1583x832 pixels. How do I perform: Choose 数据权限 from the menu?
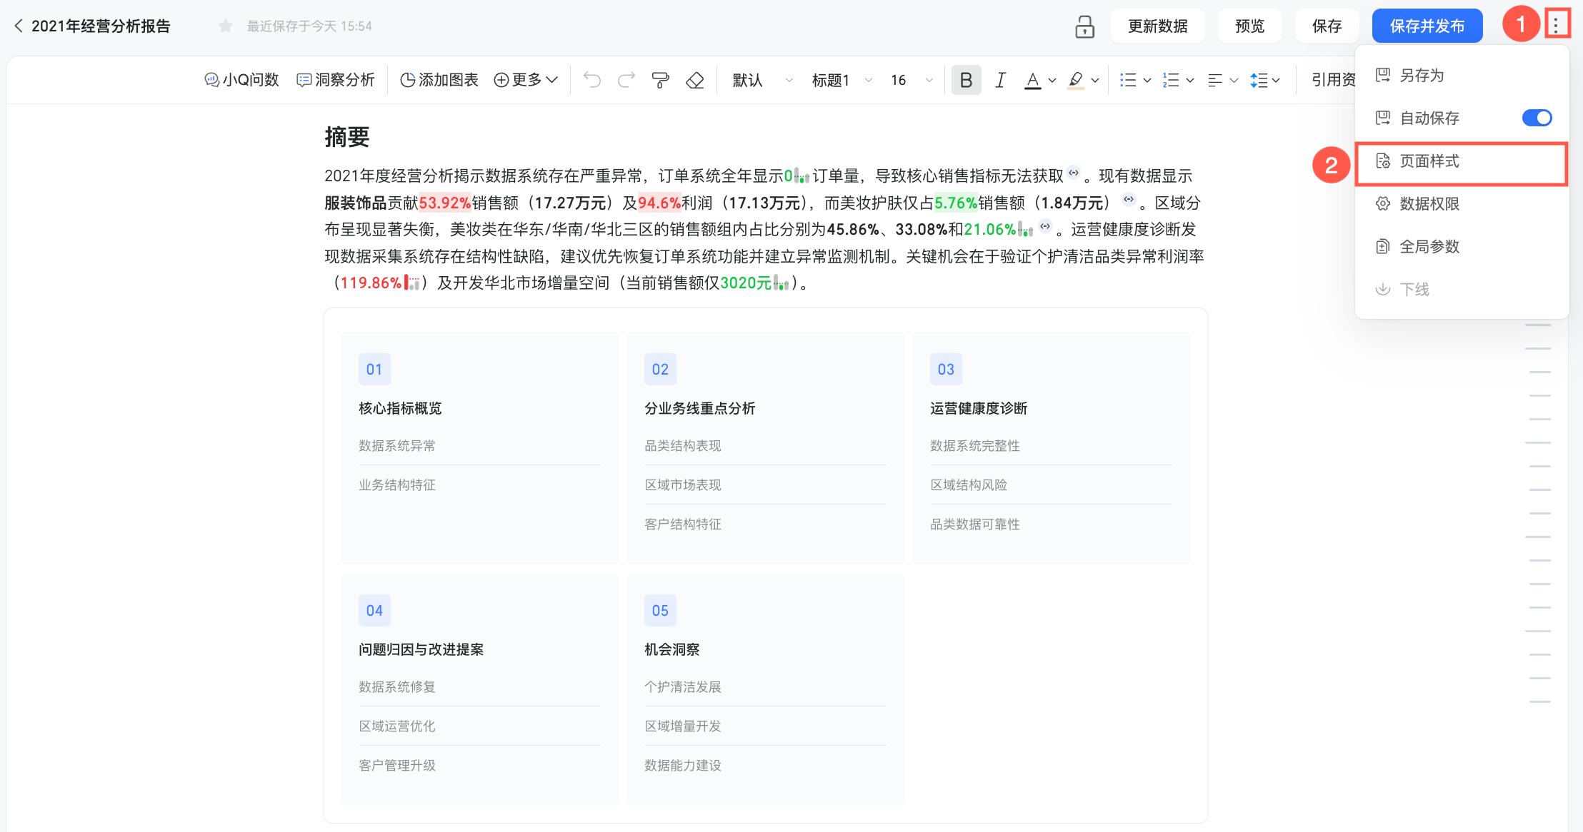pos(1429,204)
